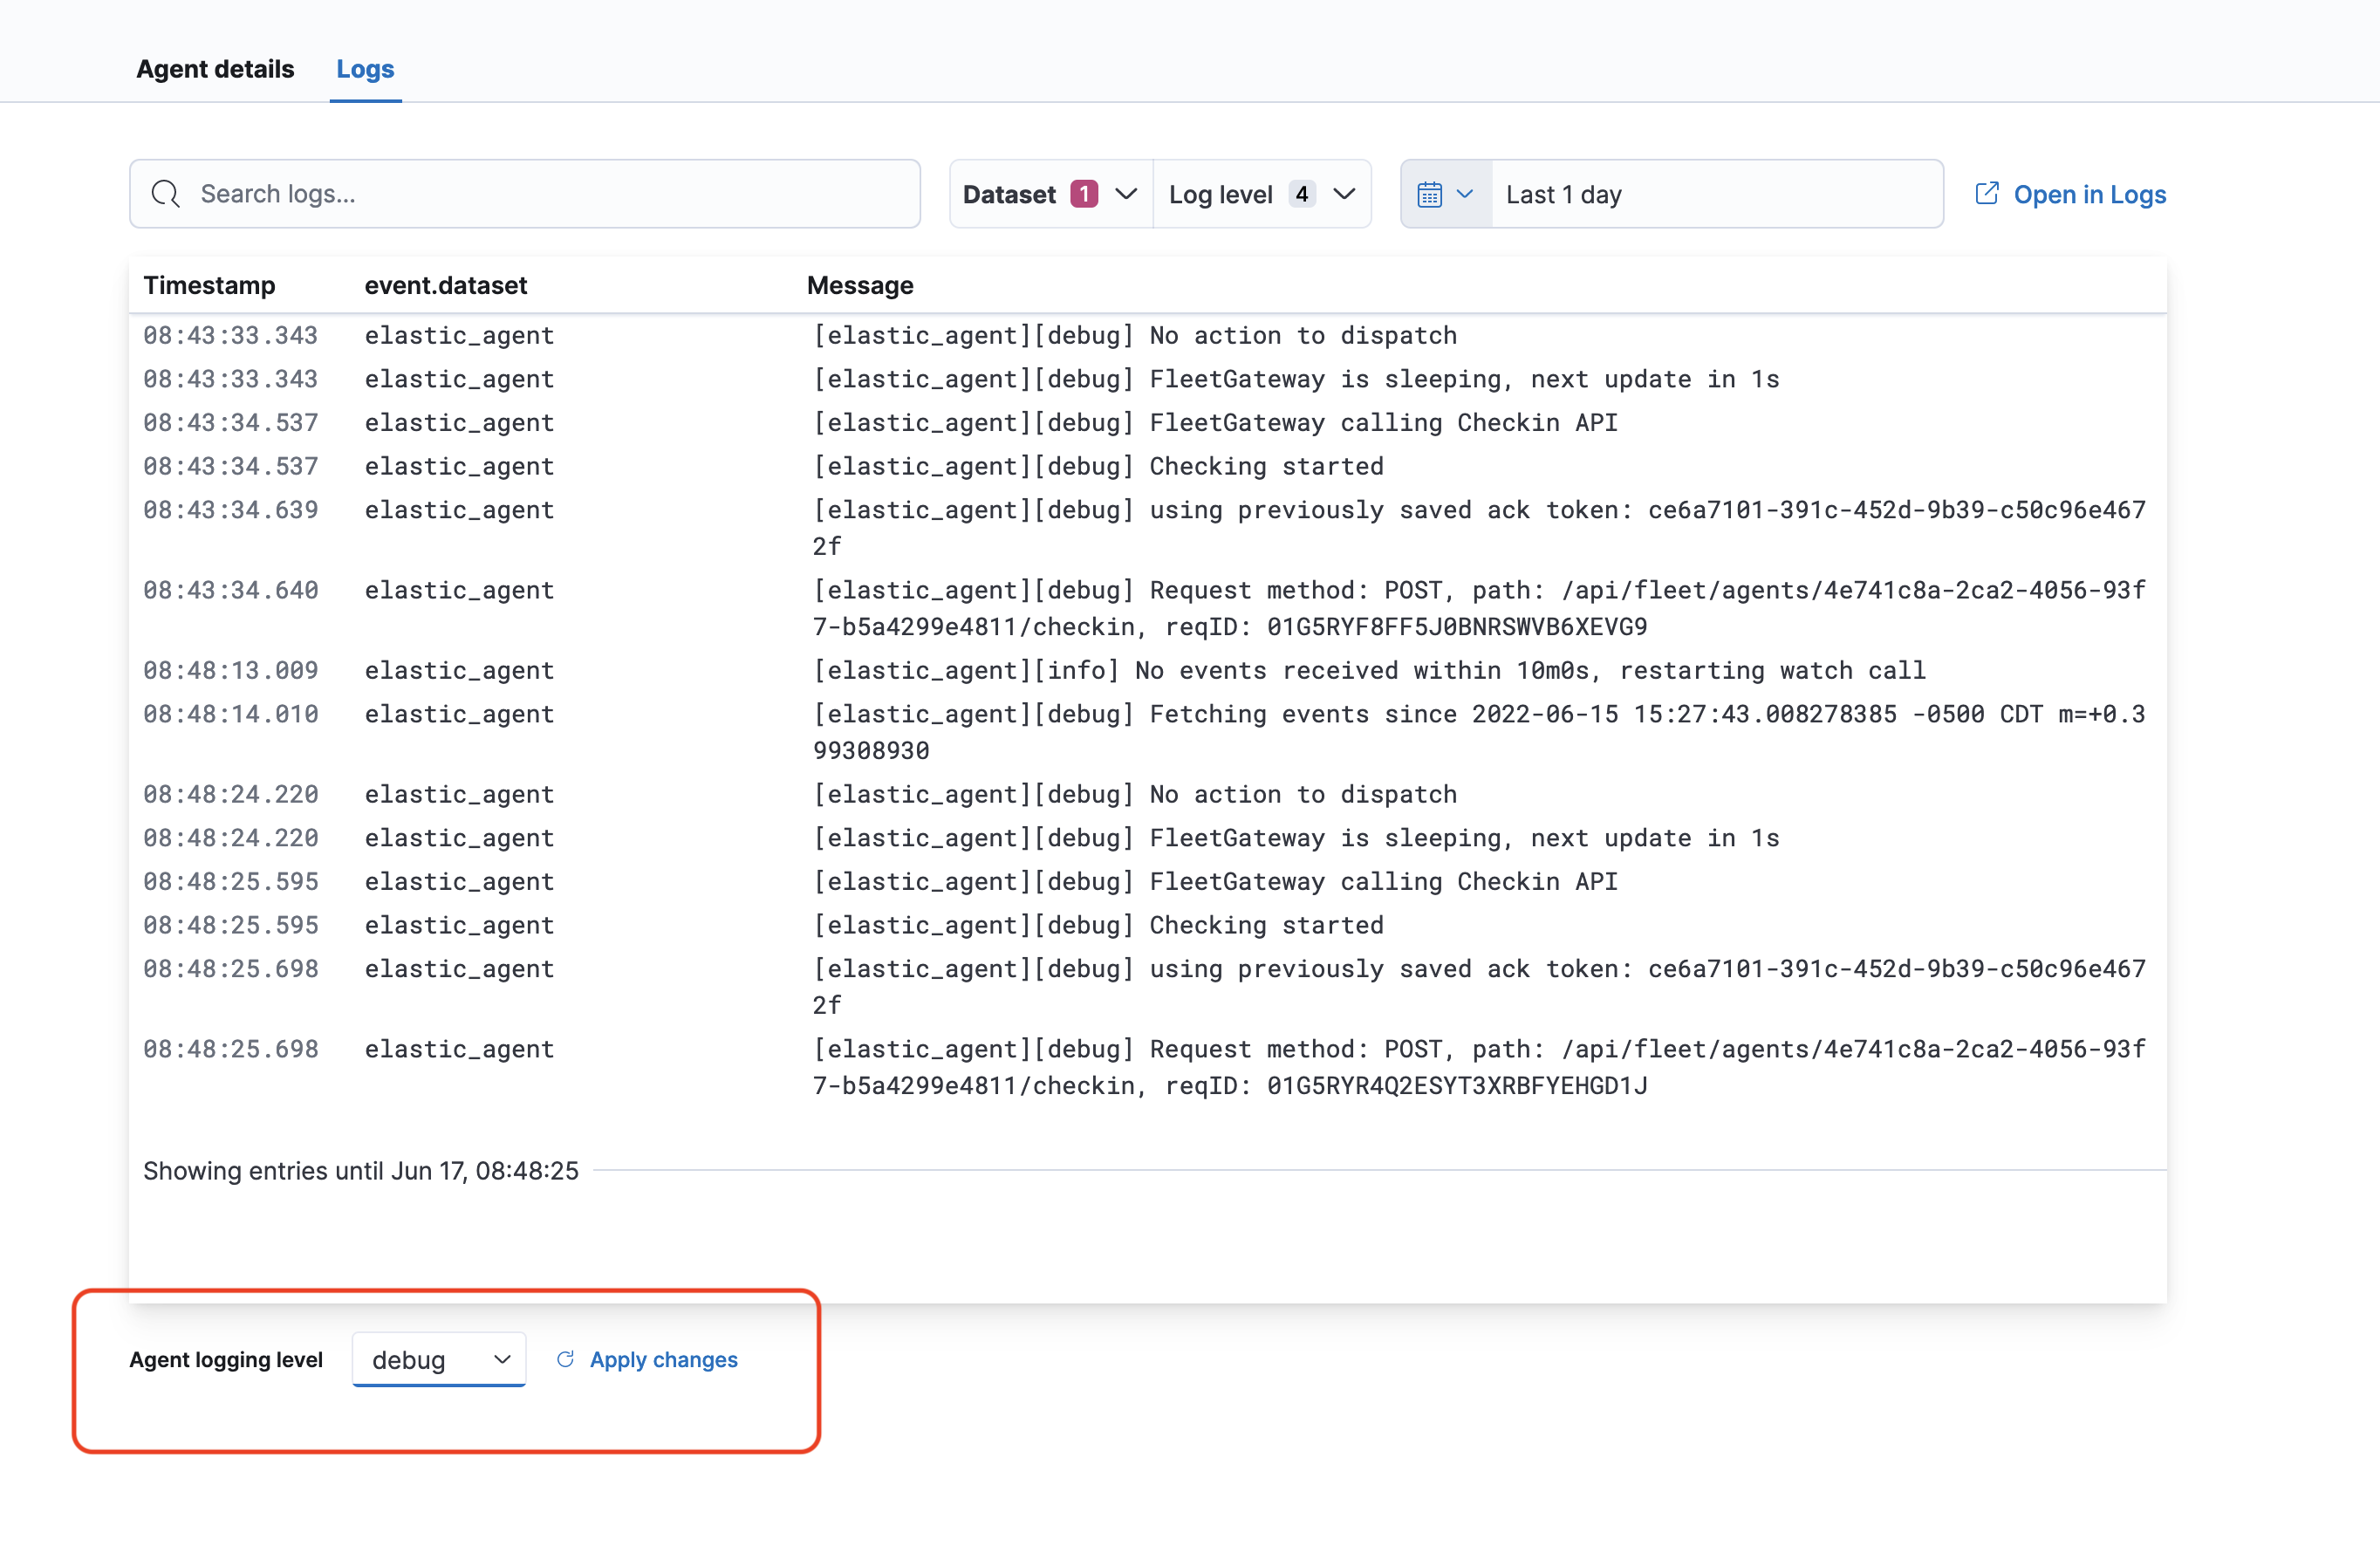Click the Apply changes button
The width and height of the screenshot is (2380, 1553).
[x=663, y=1359]
